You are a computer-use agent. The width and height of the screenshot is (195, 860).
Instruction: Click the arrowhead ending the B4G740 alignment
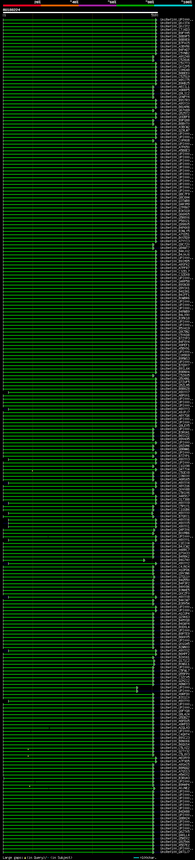144,560
